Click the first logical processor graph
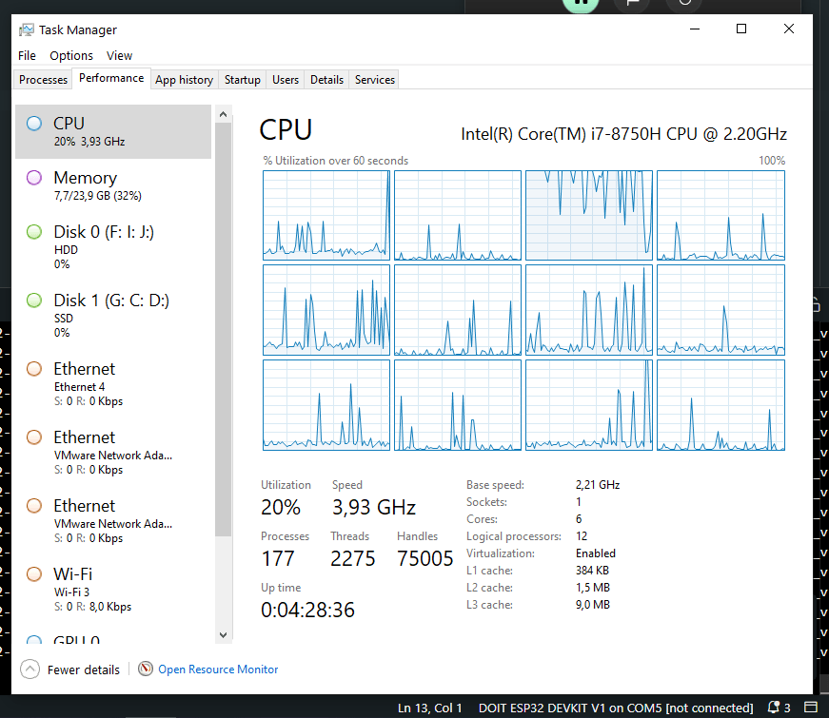This screenshot has height=718, width=829. [x=326, y=215]
